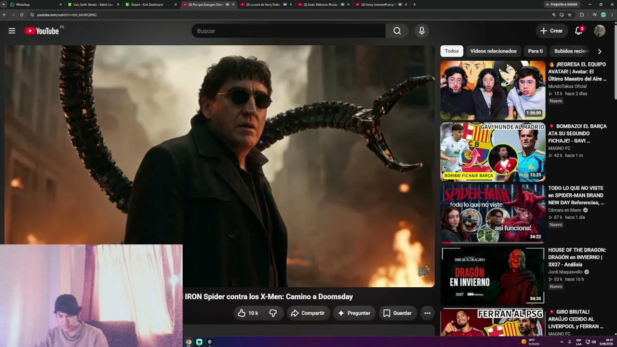Open the GAVI HUNDE AL MADRID thumbnail

[493, 152]
